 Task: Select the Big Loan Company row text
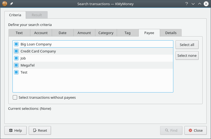coord(36,44)
